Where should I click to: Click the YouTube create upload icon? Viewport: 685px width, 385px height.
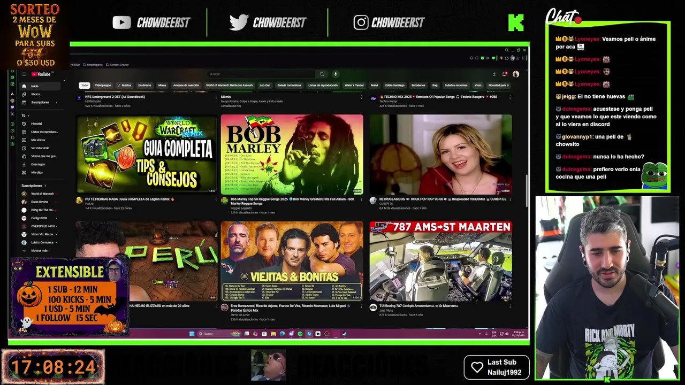[494, 74]
